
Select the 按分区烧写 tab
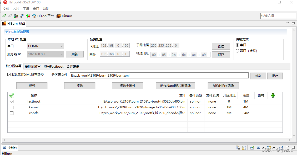coord(14,66)
